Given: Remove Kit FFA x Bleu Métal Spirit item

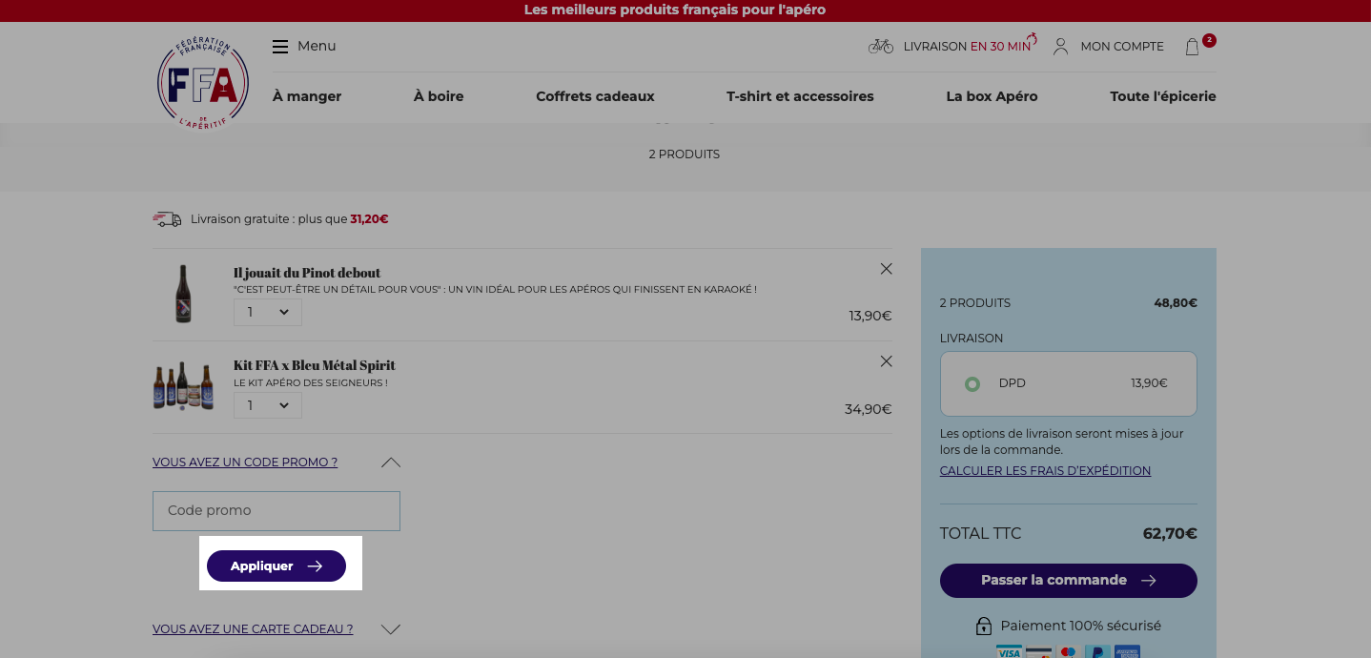Looking at the screenshot, I should pyautogui.click(x=886, y=361).
